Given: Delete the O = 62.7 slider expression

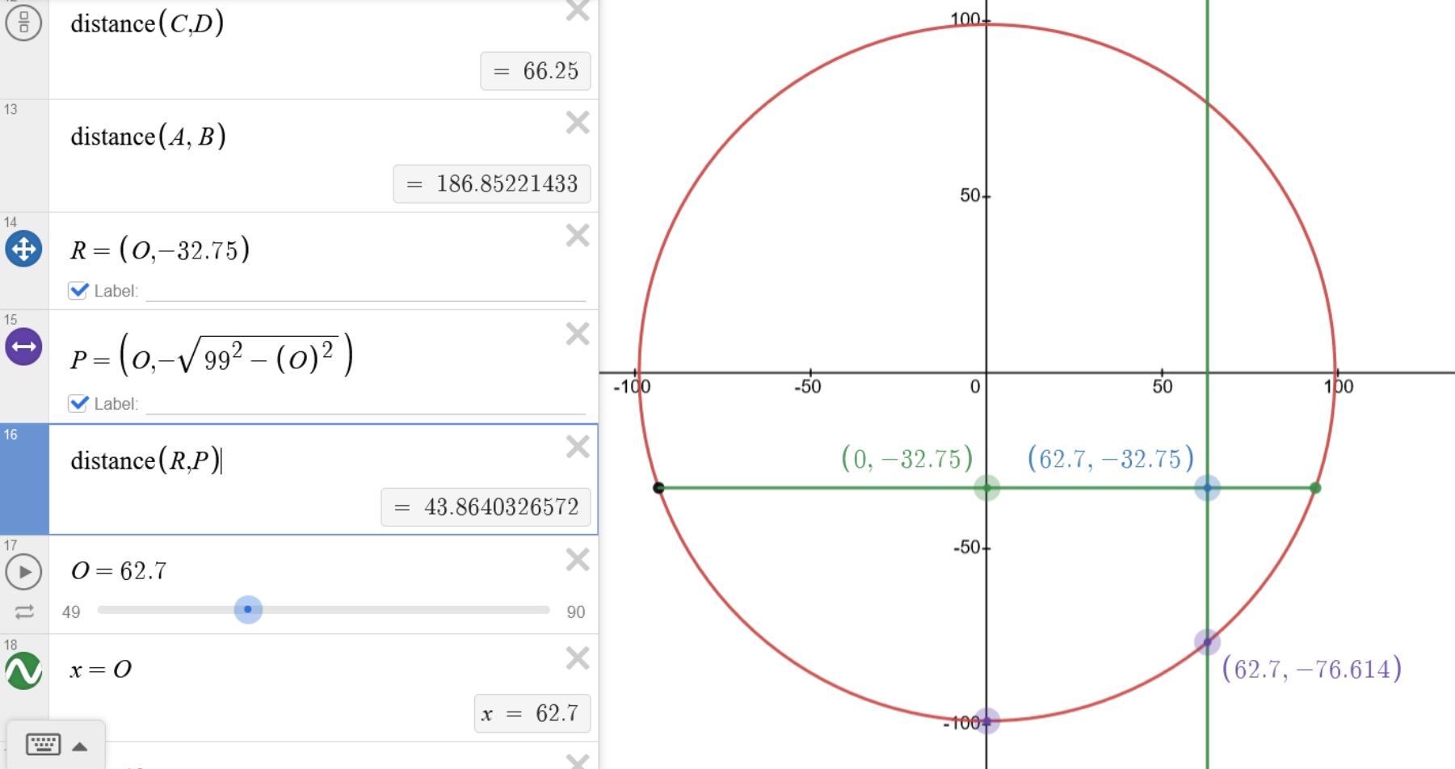Looking at the screenshot, I should point(577,560).
